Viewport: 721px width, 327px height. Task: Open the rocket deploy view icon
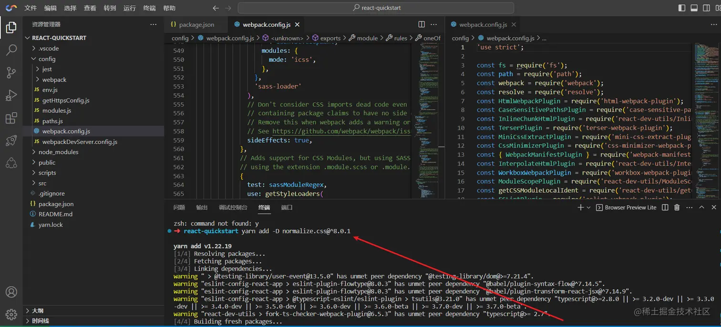point(11,140)
